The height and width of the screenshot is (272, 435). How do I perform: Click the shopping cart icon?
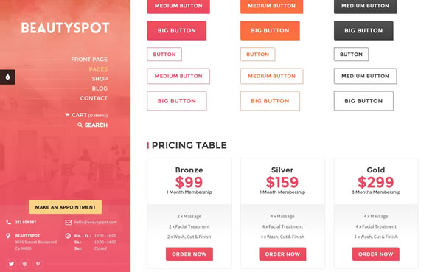point(67,114)
